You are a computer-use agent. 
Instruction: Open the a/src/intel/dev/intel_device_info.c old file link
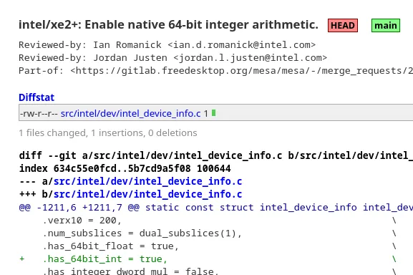(147, 181)
